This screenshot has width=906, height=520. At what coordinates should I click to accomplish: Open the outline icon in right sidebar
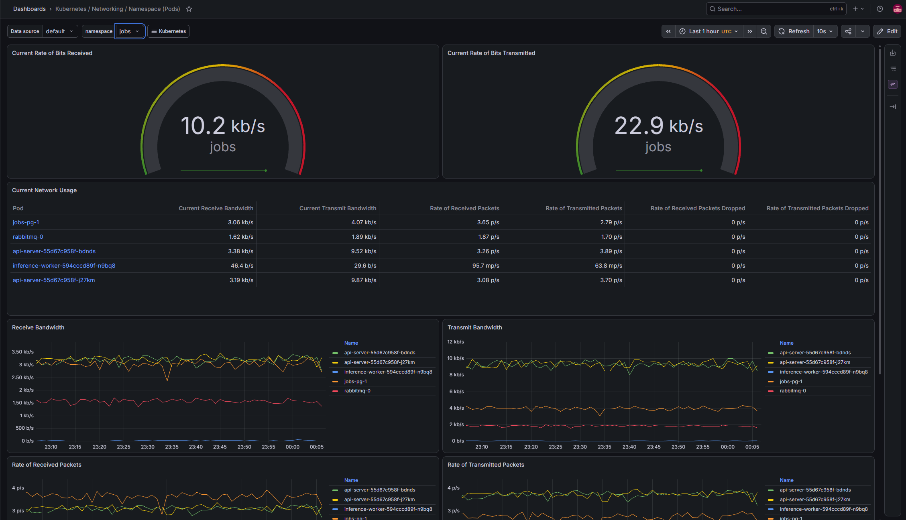coord(893,69)
